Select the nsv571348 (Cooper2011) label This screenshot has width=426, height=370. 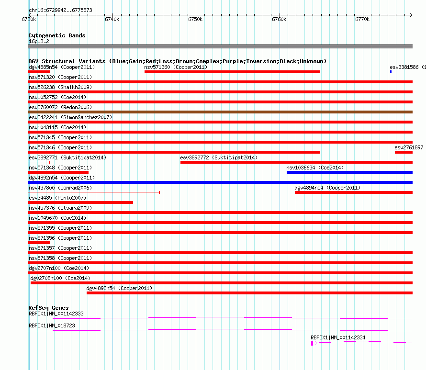tap(60, 168)
